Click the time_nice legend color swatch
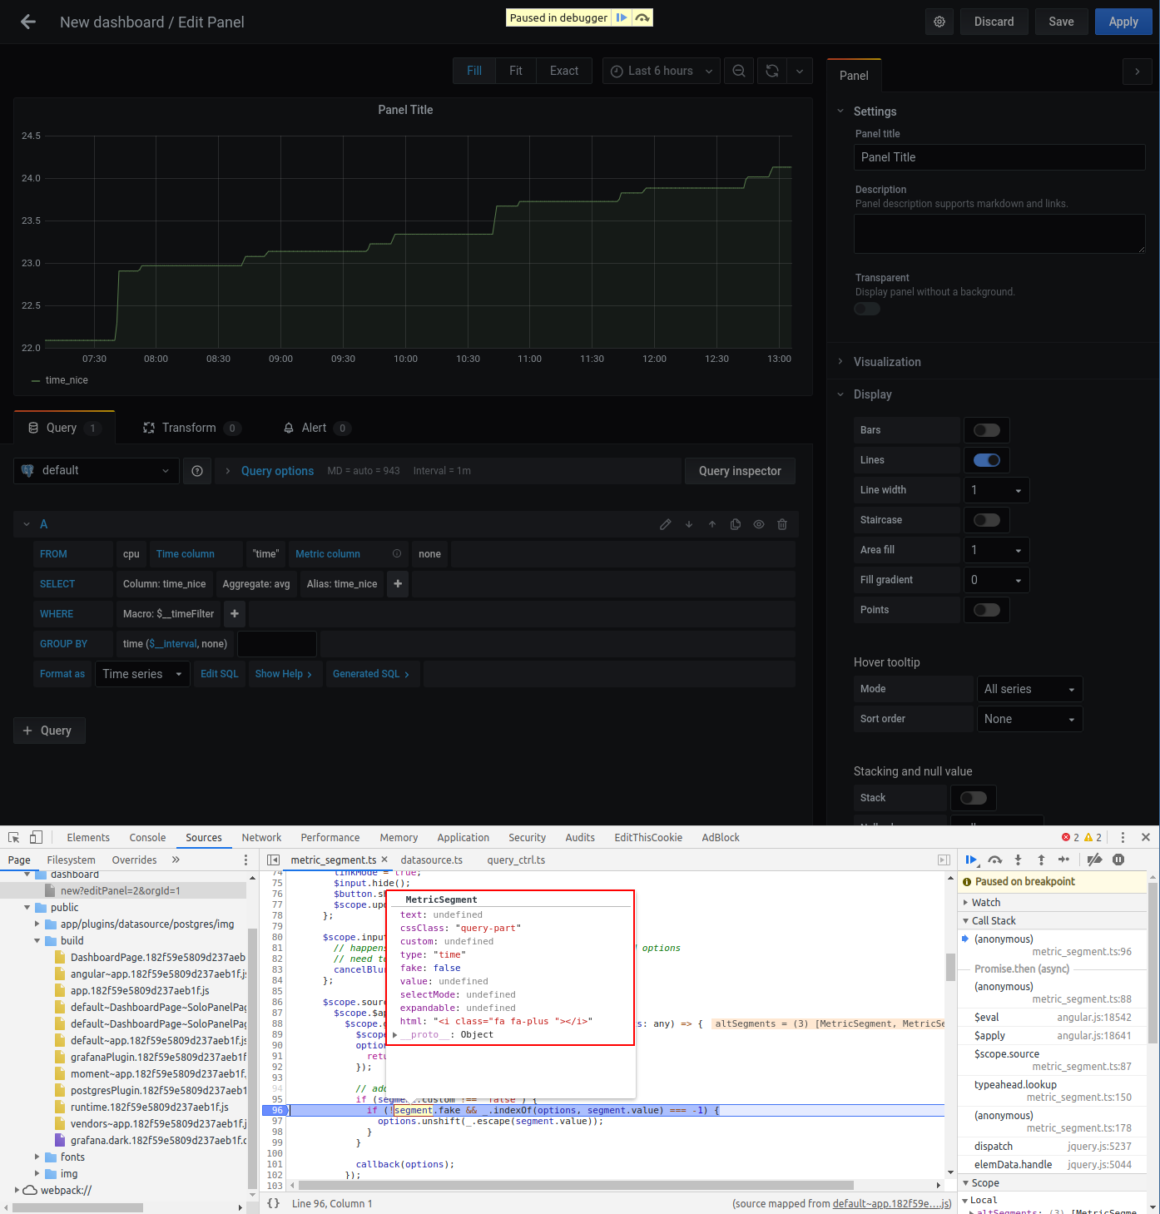Screen dimensions: 1160x1214 click(35, 379)
